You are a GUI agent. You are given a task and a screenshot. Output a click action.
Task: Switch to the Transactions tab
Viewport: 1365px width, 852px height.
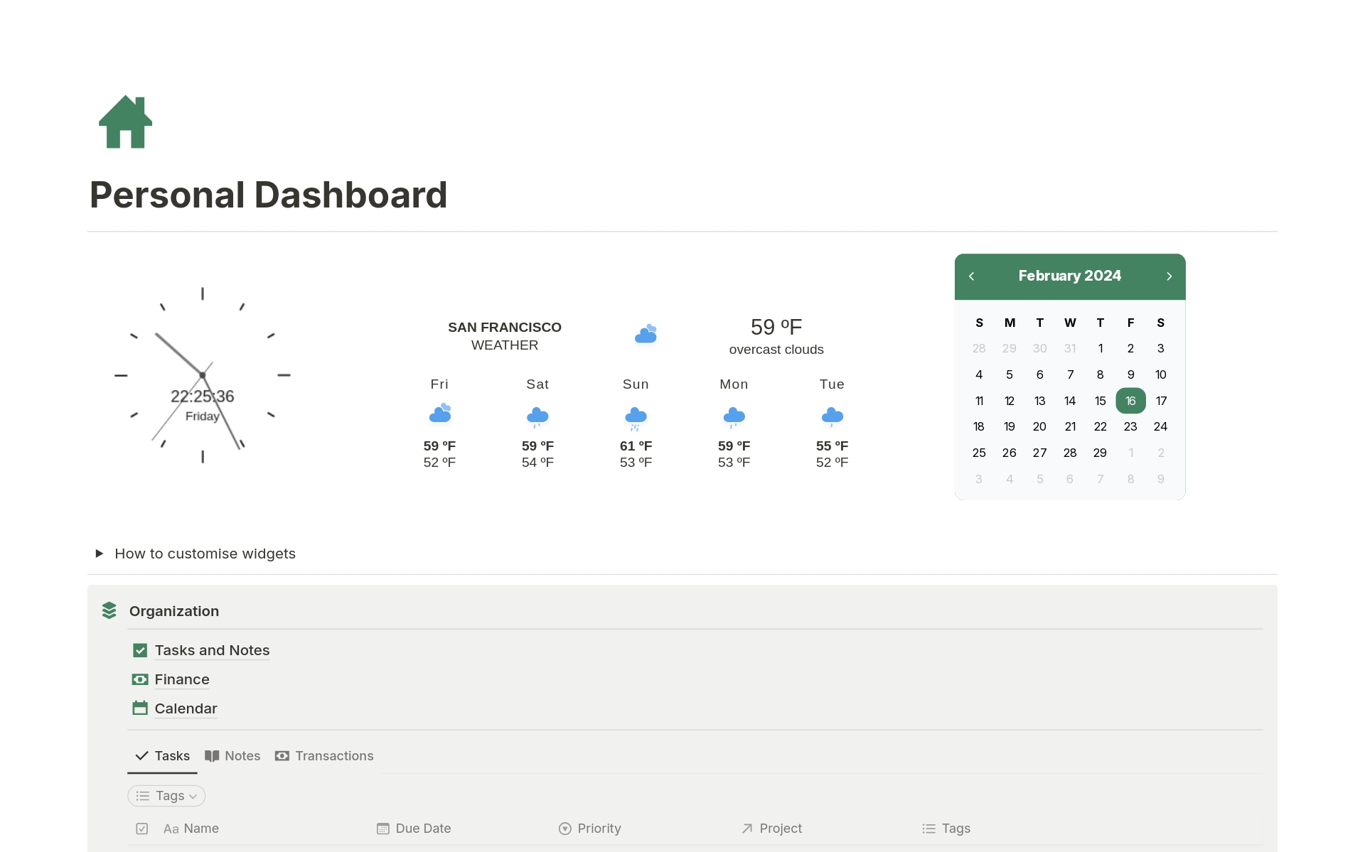point(333,756)
